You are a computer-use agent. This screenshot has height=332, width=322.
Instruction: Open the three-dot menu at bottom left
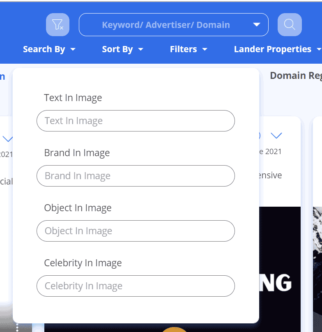[x=17, y=327]
